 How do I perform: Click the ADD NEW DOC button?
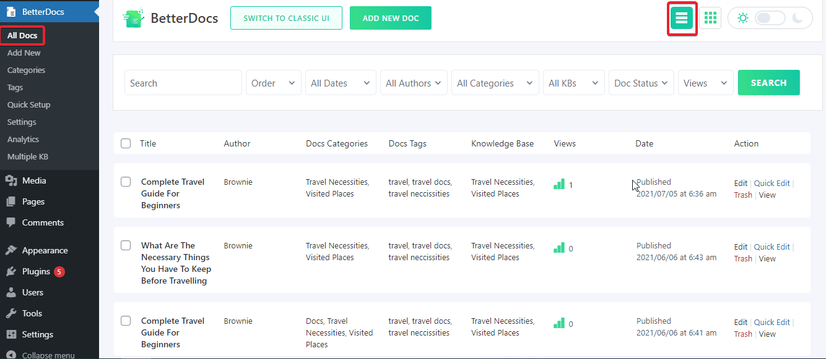click(391, 18)
